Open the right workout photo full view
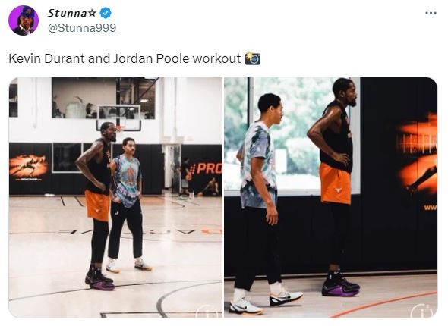This screenshot has width=448, height=326. click(330, 197)
